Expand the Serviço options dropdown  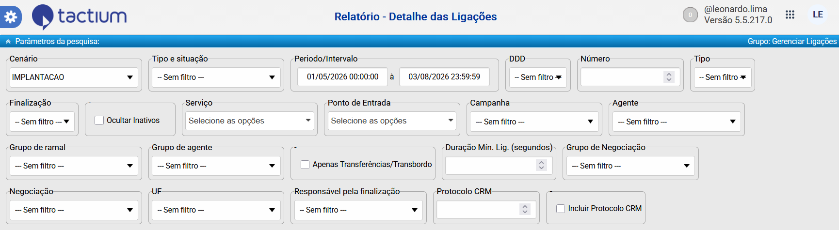(x=250, y=121)
